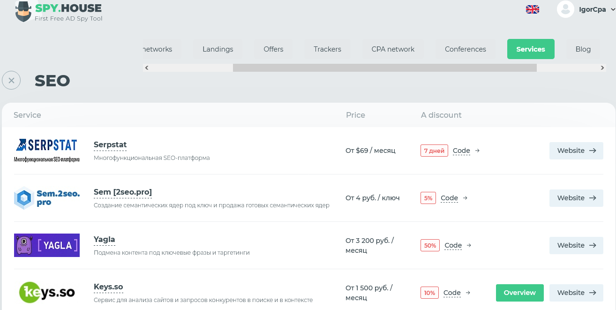The image size is (616, 310).
Task: Select the CPA network tab
Action: tap(393, 49)
